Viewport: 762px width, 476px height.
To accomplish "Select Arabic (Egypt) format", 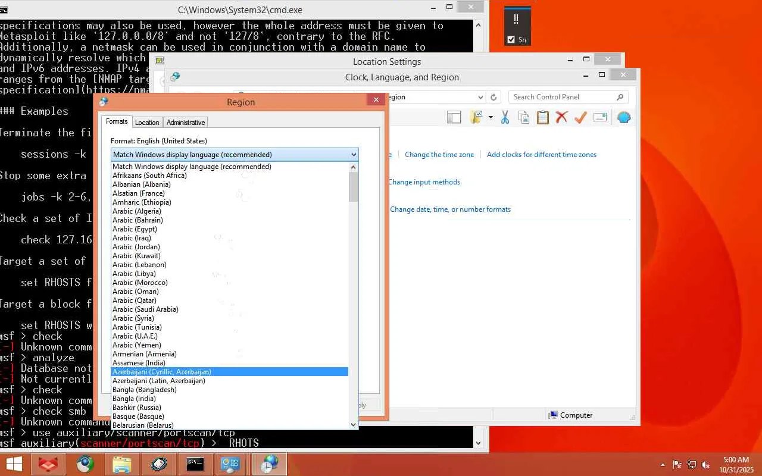I will click(230, 229).
